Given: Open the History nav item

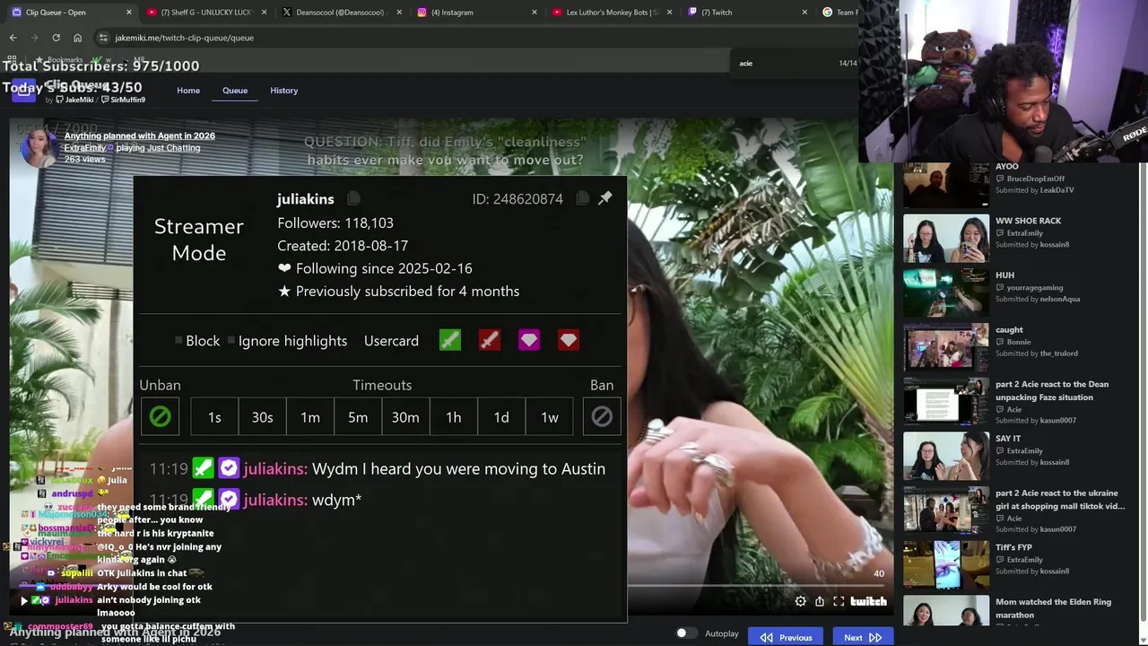Looking at the screenshot, I should (283, 91).
